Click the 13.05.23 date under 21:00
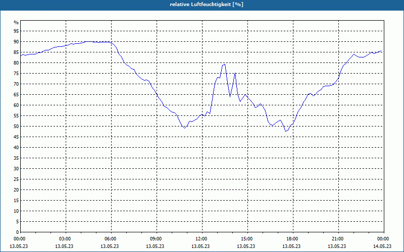Image resolution: width=404 pixels, height=252 pixels. click(337, 246)
